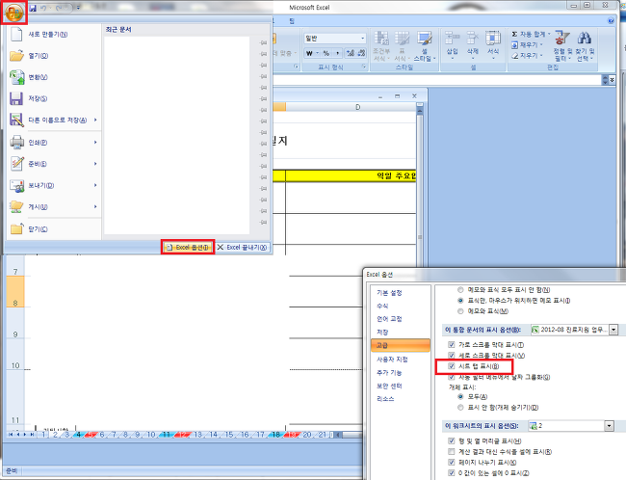This screenshot has width=626, height=480.
Task: Select option 메모와 표식 모두 표시 안 함
Action: (x=460, y=290)
